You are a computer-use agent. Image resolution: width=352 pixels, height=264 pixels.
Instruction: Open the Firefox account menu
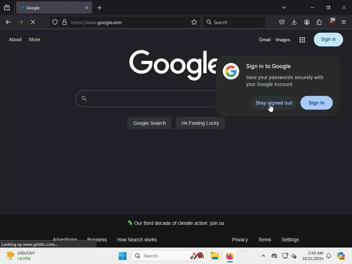click(307, 22)
